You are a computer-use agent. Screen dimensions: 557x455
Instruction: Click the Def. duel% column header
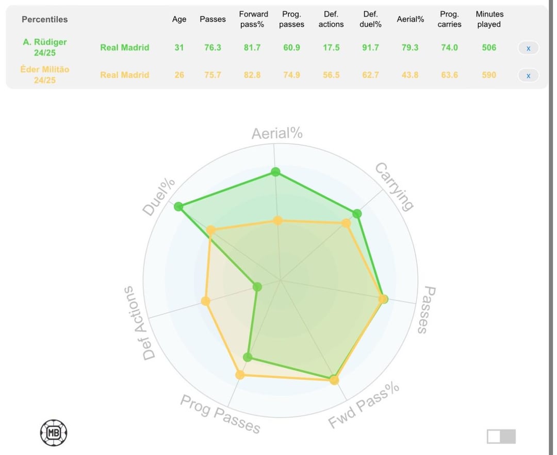(x=370, y=20)
